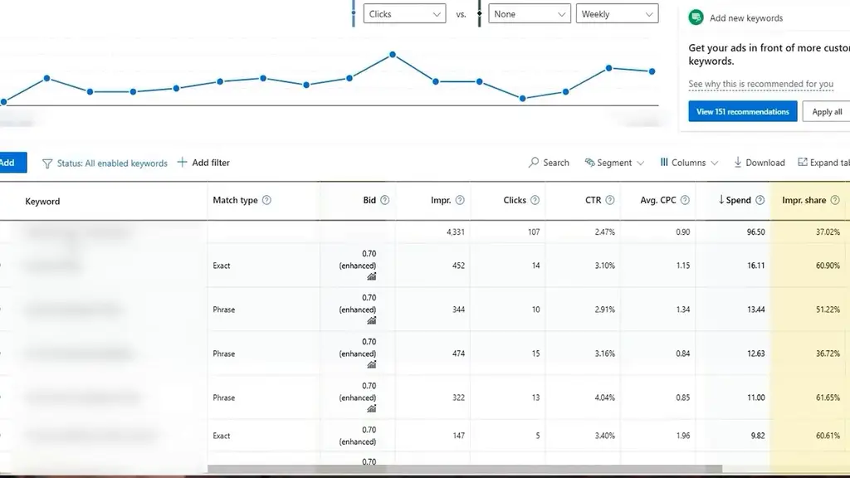Open the Weekly interval dropdown
850x478 pixels.
click(617, 14)
